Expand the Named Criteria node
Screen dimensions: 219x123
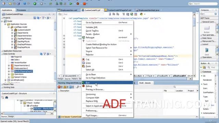point(9,77)
